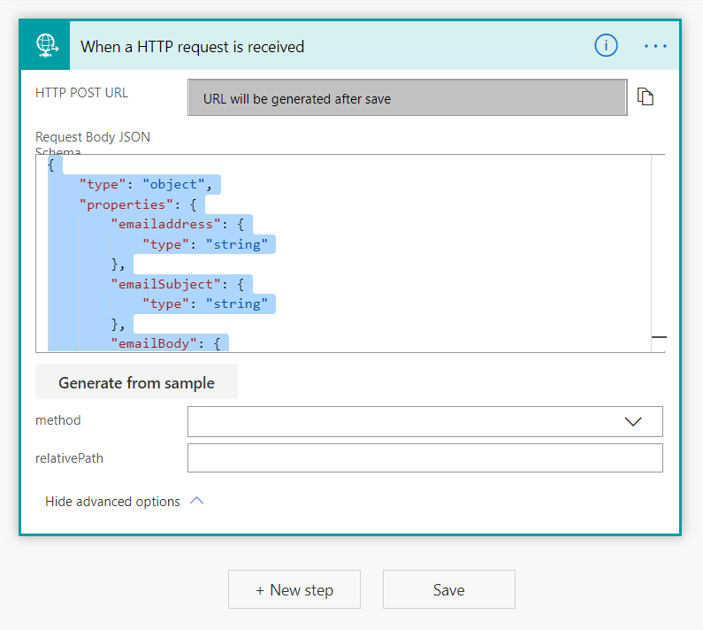The image size is (703, 630).
Task: Click the upward chevron beside Hide advanced options
Action: click(x=197, y=501)
